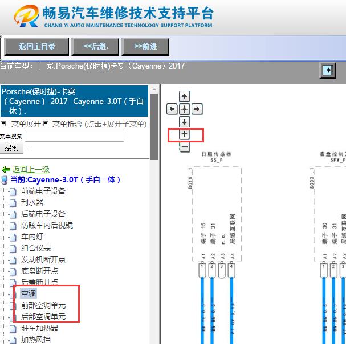
Task: Click the 搜索 search button
Action: 11,148
